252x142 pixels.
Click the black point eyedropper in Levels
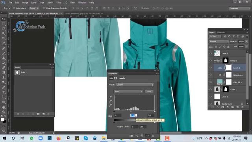click(111, 97)
